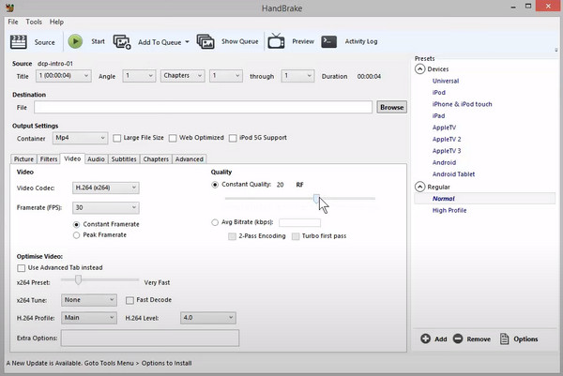The image size is (563, 376).
Task: Open Add To Queue dropdown arrow
Action: [187, 42]
